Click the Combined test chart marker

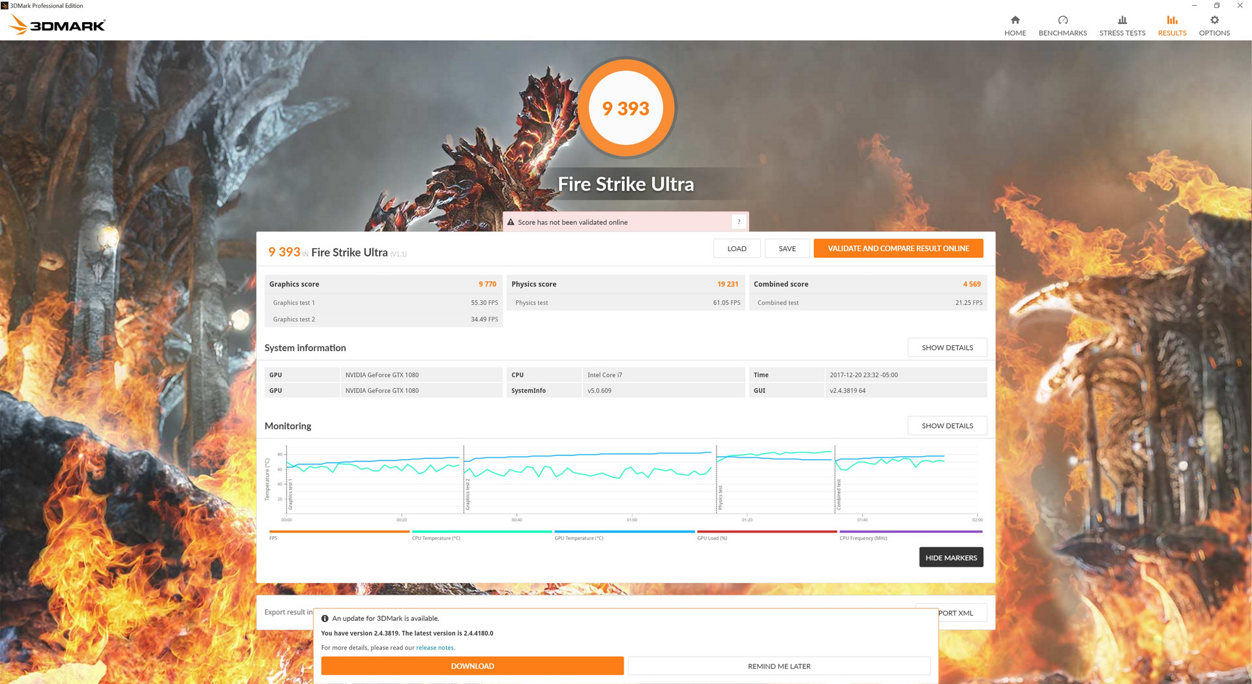click(839, 494)
